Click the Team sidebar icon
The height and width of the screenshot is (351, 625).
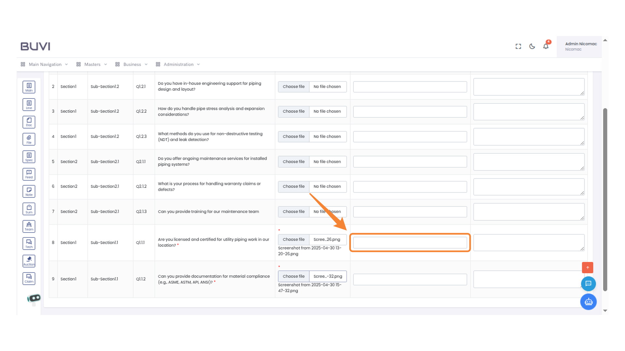29,226
